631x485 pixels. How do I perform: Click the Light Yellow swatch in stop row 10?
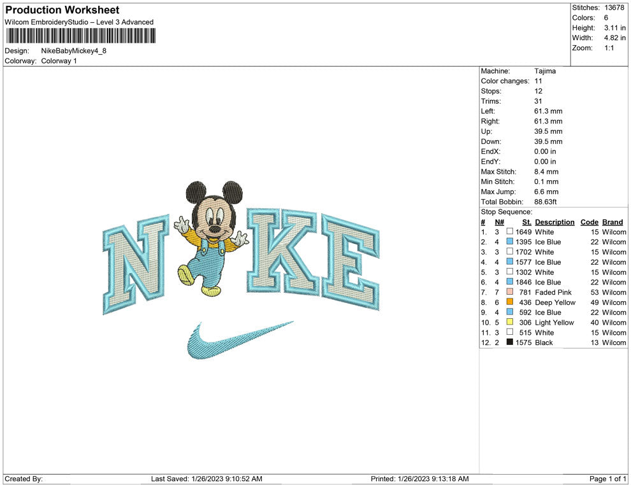coord(509,322)
